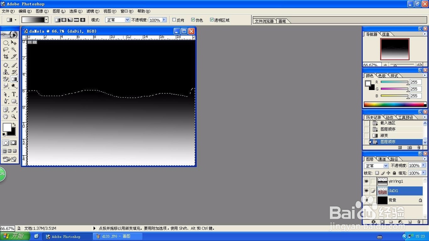Switch to the 色板 tab

click(382, 76)
